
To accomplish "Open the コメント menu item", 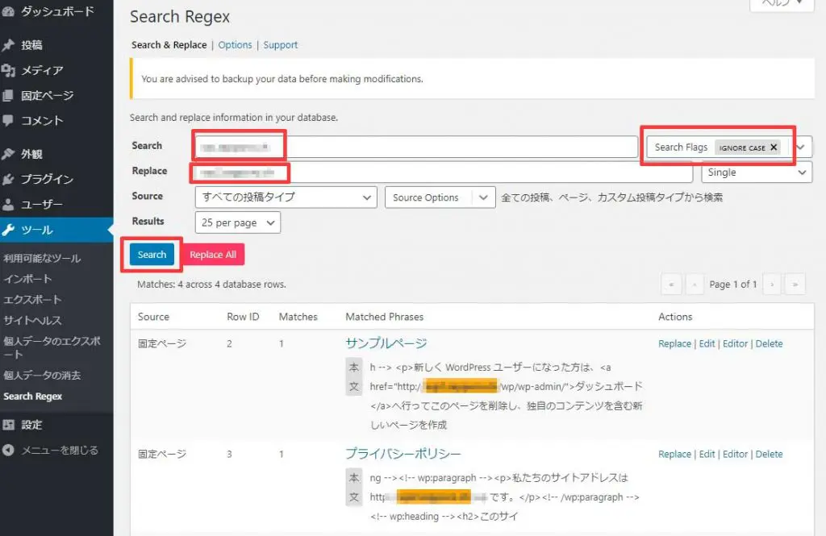I will point(42,121).
